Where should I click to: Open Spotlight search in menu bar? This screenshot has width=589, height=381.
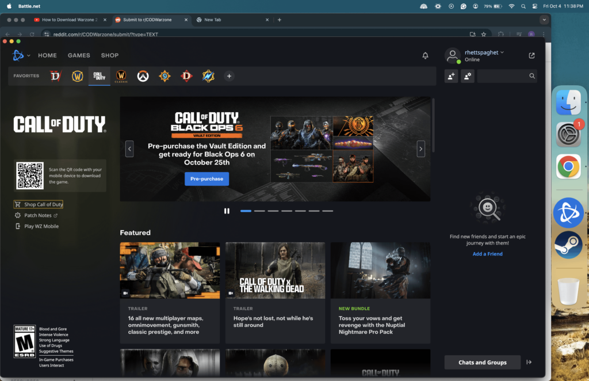pos(523,6)
